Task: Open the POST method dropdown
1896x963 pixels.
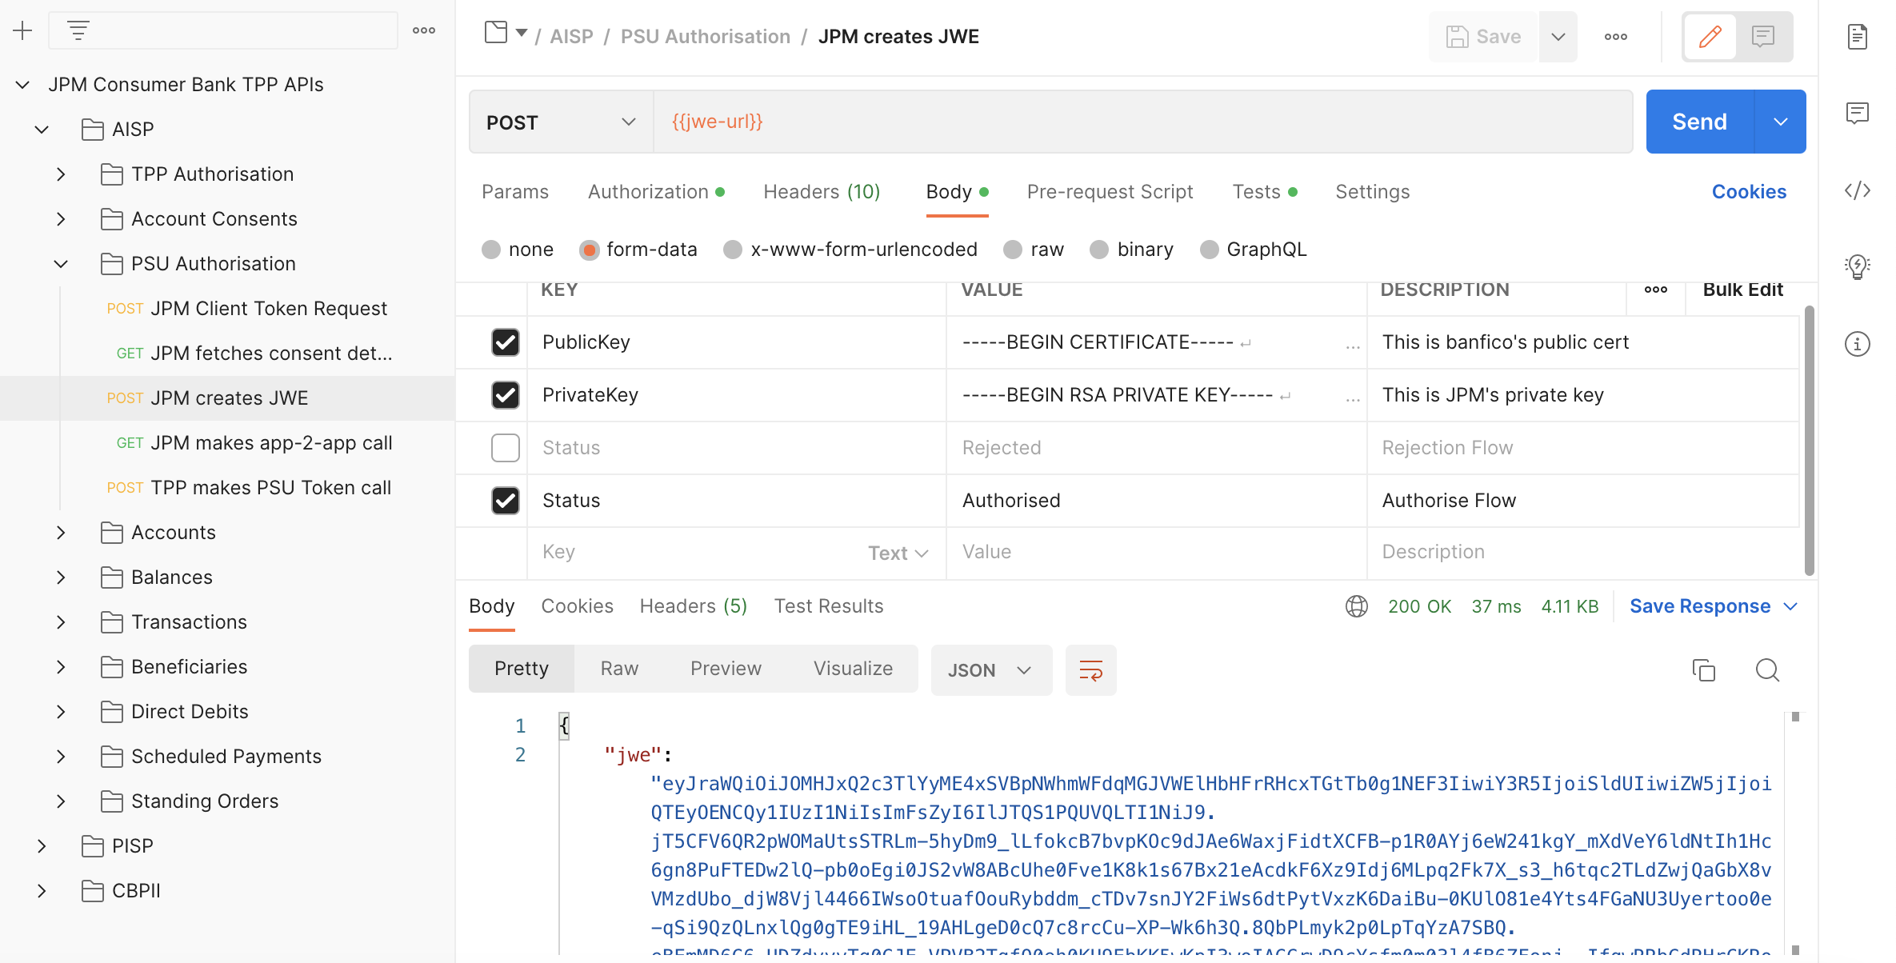Action: coord(560,122)
